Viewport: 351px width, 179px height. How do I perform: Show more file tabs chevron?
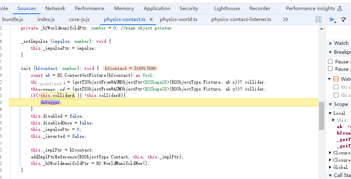click(x=286, y=19)
